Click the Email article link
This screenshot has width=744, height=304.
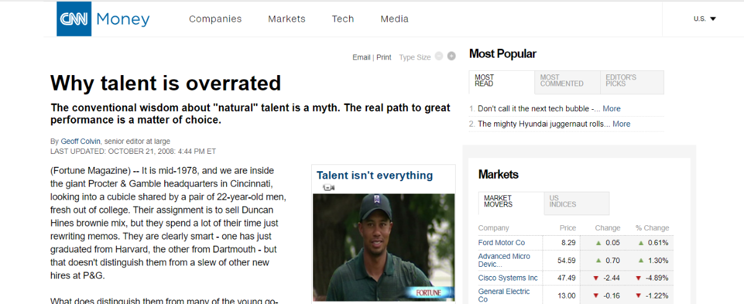tap(361, 57)
